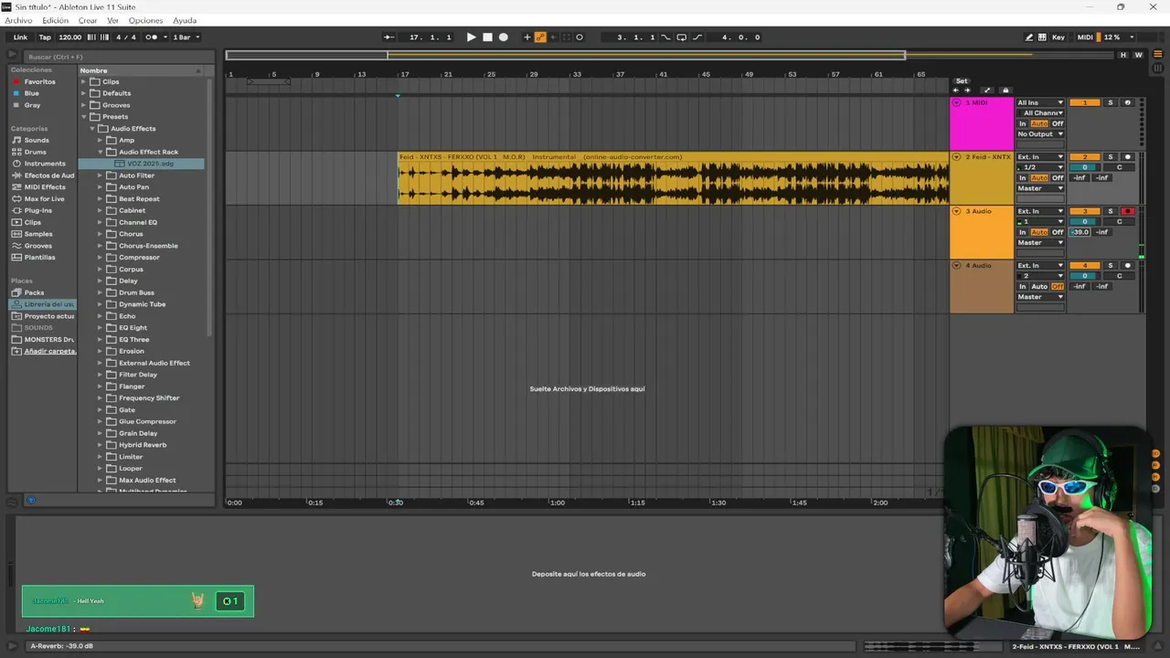
Task: Open the Opciones menu
Action: pyautogui.click(x=145, y=20)
